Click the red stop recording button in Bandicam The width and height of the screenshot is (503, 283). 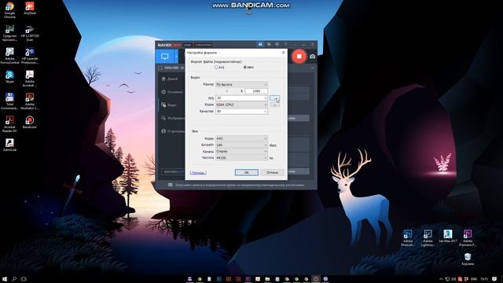click(299, 57)
